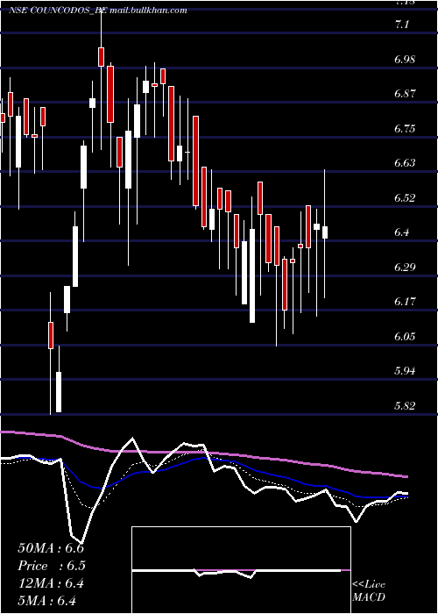
Task: Select the 6.4 price axis label
Action: tap(402, 232)
